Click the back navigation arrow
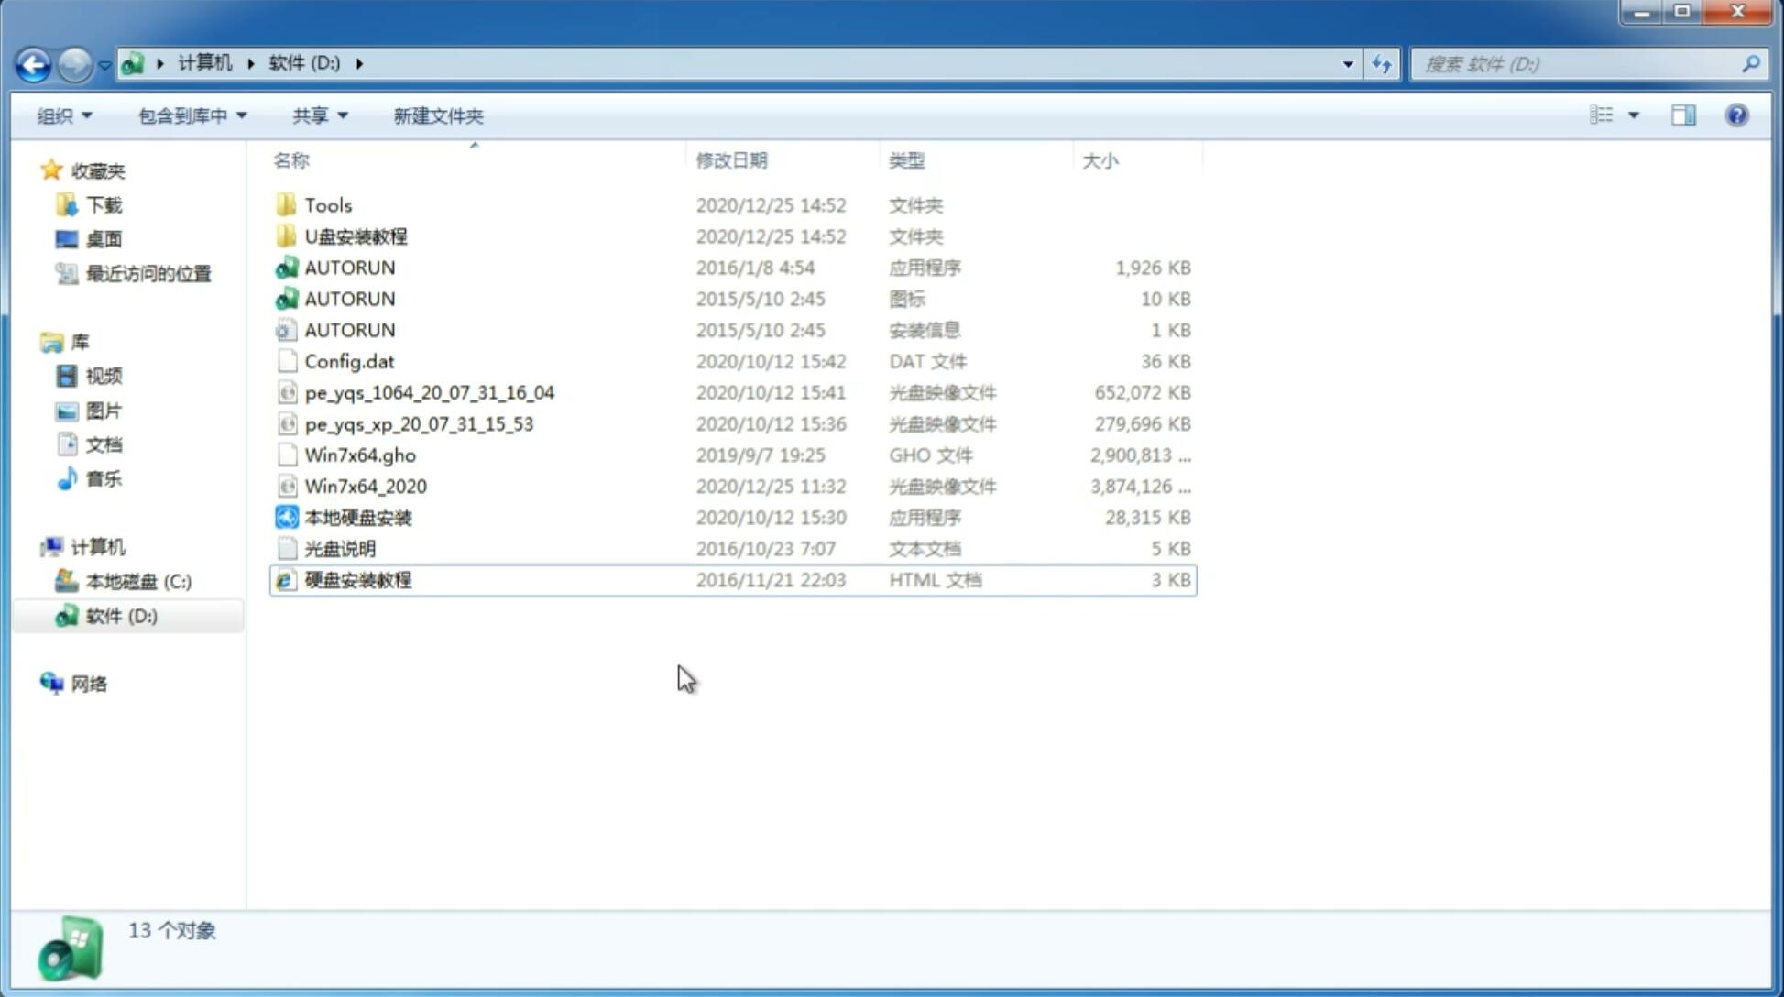 click(32, 62)
